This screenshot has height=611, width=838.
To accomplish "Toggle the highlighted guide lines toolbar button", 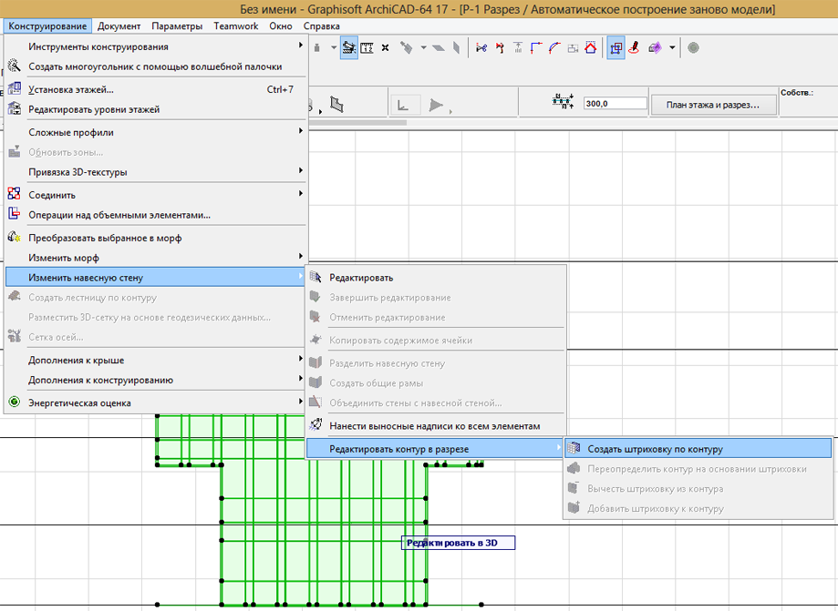I will (349, 47).
